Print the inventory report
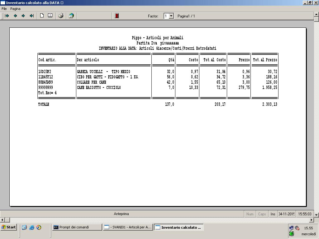 [x=61, y=16]
